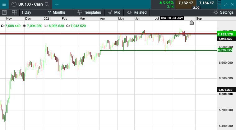
Task: Click the Sep label on the time axis
Action: tap(199, 19)
